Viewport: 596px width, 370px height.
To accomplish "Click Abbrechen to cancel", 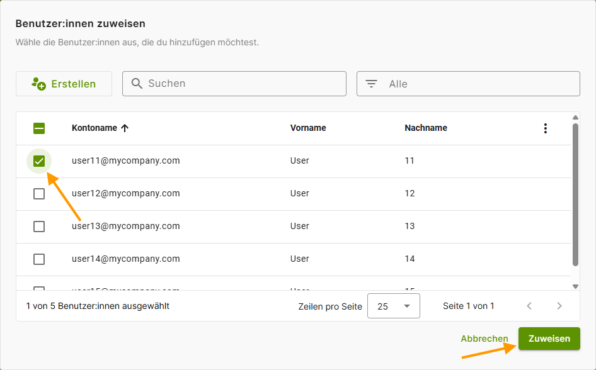I will 484,339.
